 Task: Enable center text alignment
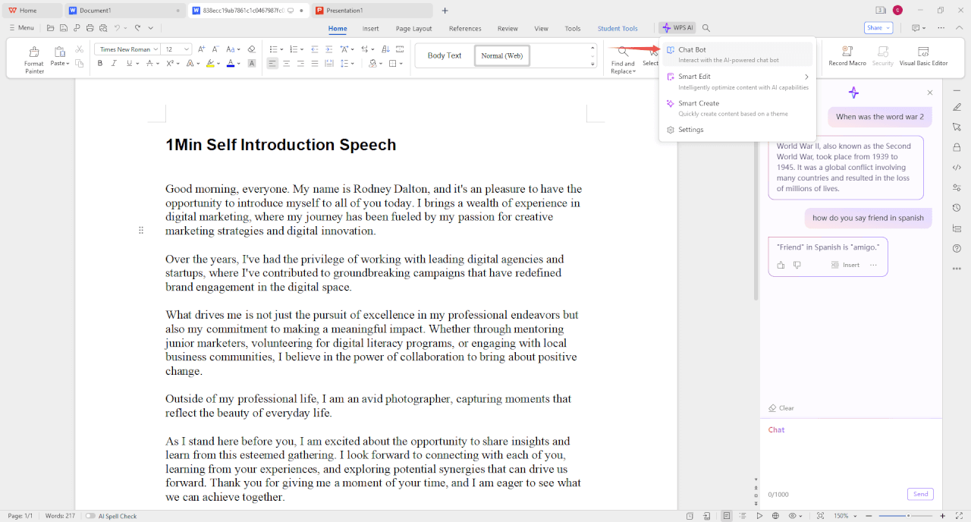(286, 64)
